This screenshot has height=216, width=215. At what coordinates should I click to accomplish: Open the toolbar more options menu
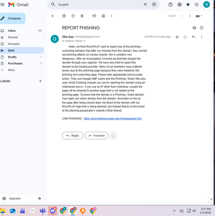(x=111, y=16)
